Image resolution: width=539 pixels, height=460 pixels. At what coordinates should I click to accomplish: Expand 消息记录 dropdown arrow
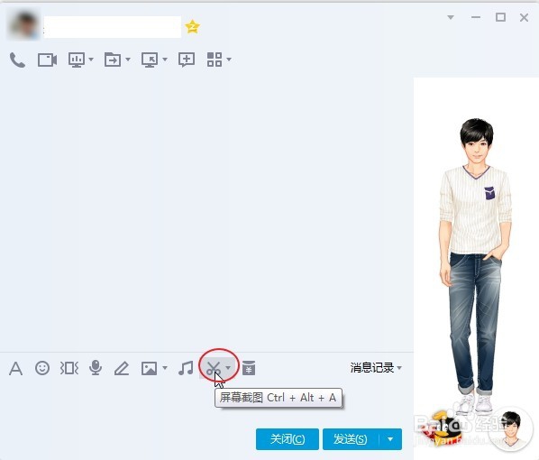click(x=399, y=368)
